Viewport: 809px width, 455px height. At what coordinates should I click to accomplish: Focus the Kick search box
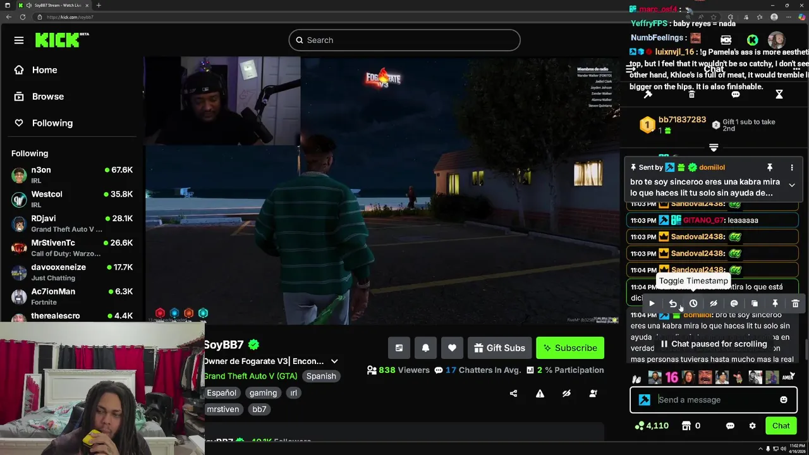[x=404, y=40]
